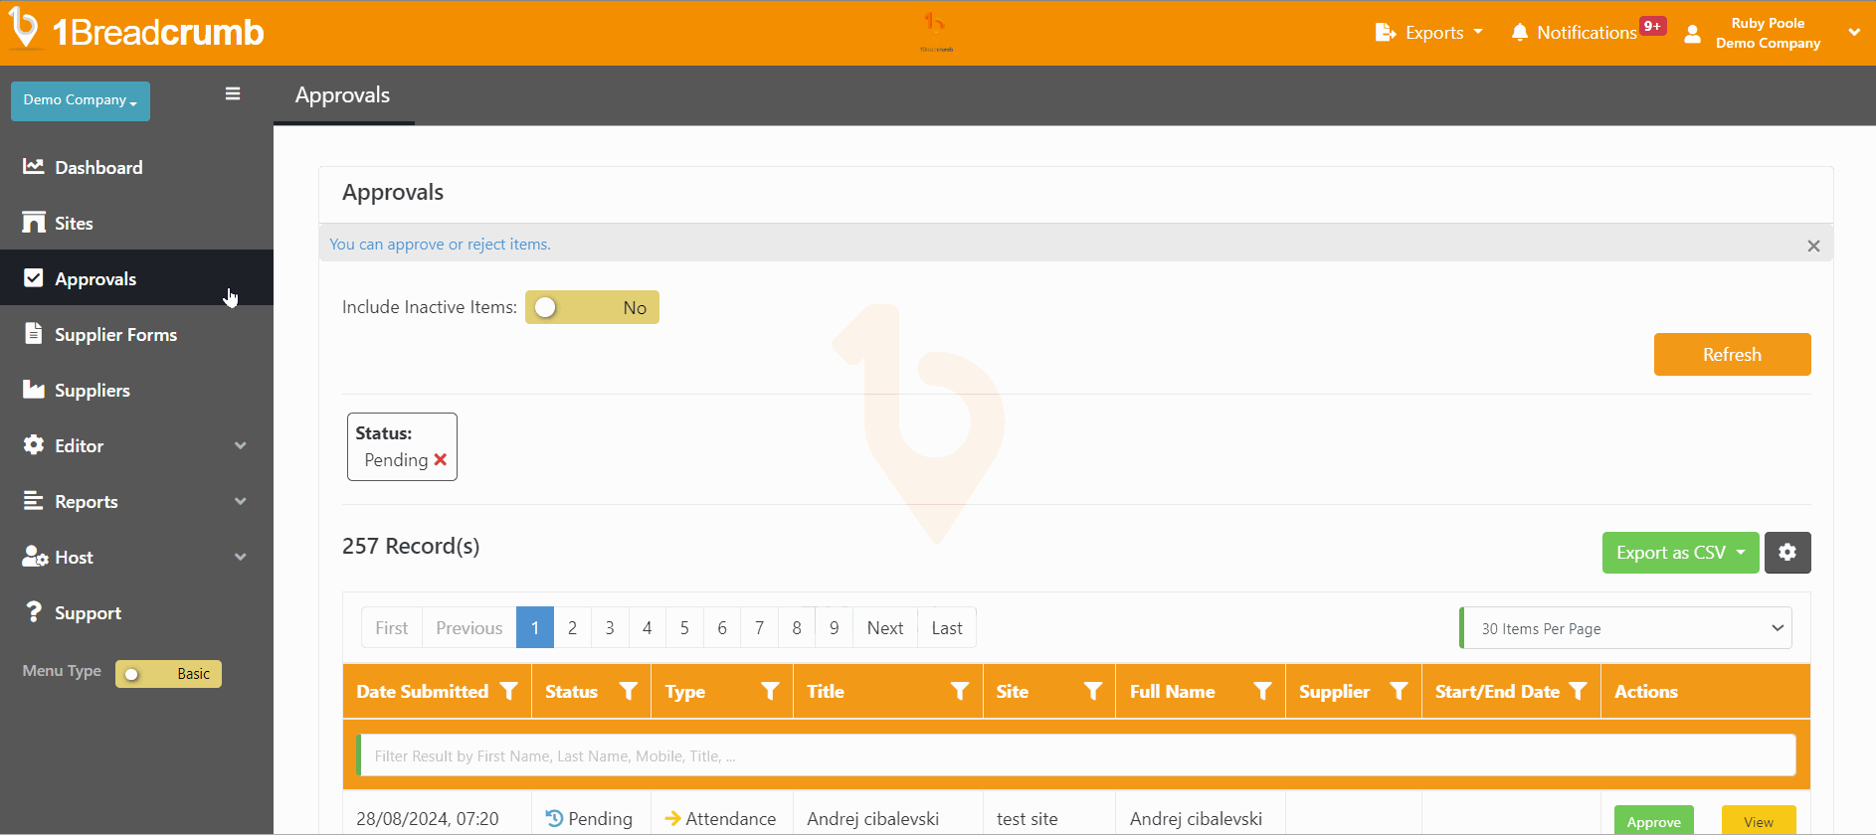Expand the Exports dropdown menu
1876x835 pixels.
click(1429, 33)
